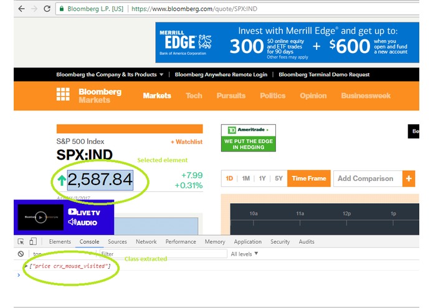The image size is (433, 308).
Task: Switch to DevTools Application tab
Action: tap(248, 242)
